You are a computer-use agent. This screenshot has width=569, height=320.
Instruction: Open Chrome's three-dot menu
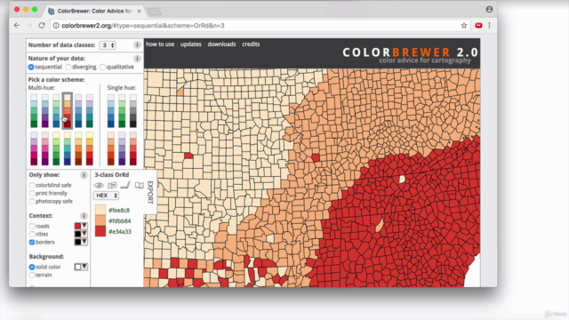pos(489,26)
